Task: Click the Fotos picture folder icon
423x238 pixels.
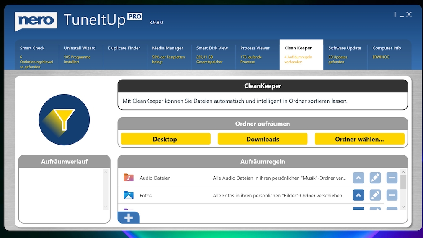Action: click(x=129, y=195)
